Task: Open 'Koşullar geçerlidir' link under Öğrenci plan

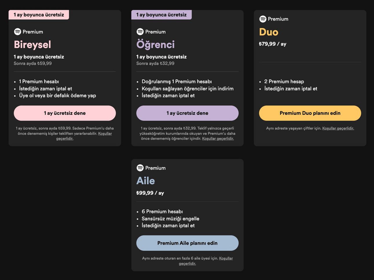Action: [218, 139]
